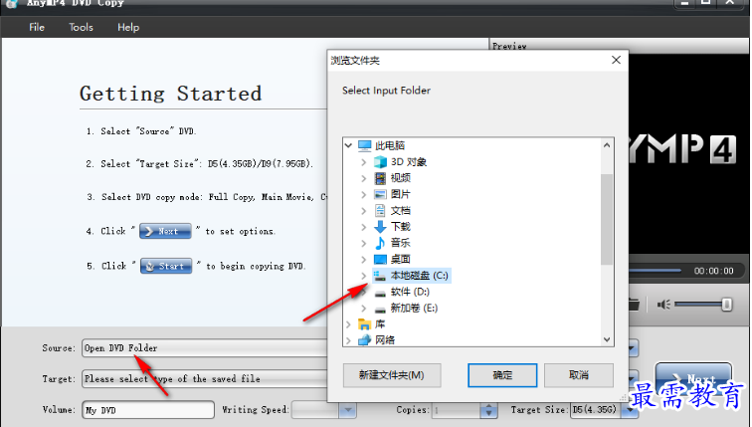Open the Writing Speed dropdown

point(348,410)
